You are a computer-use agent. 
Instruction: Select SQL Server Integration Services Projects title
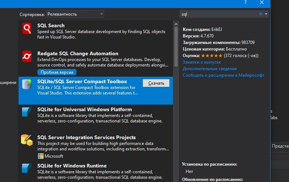point(86,138)
